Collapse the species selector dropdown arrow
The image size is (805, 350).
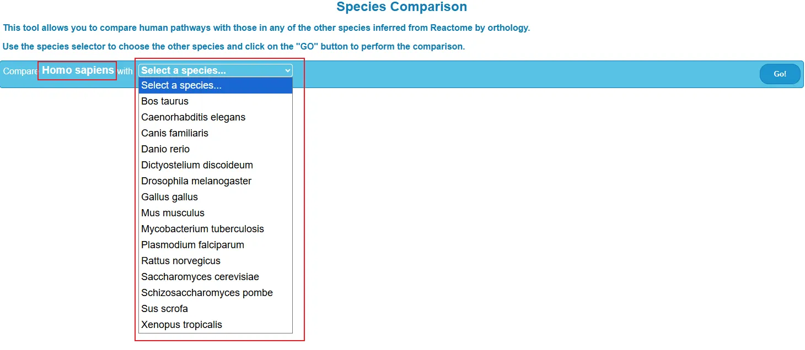click(287, 70)
